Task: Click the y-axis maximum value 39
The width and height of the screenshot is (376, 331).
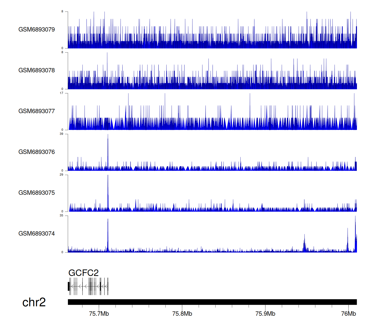Action: 61,134
